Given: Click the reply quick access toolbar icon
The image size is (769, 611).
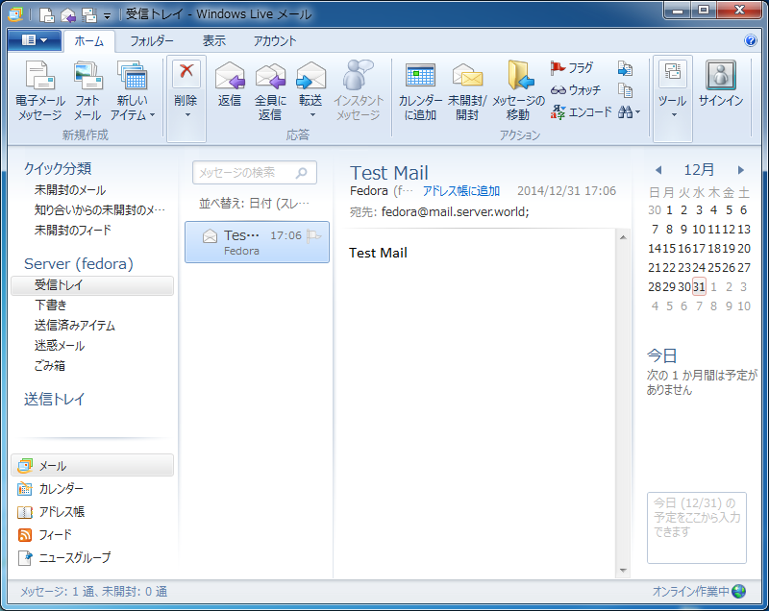Looking at the screenshot, I should tap(67, 14).
